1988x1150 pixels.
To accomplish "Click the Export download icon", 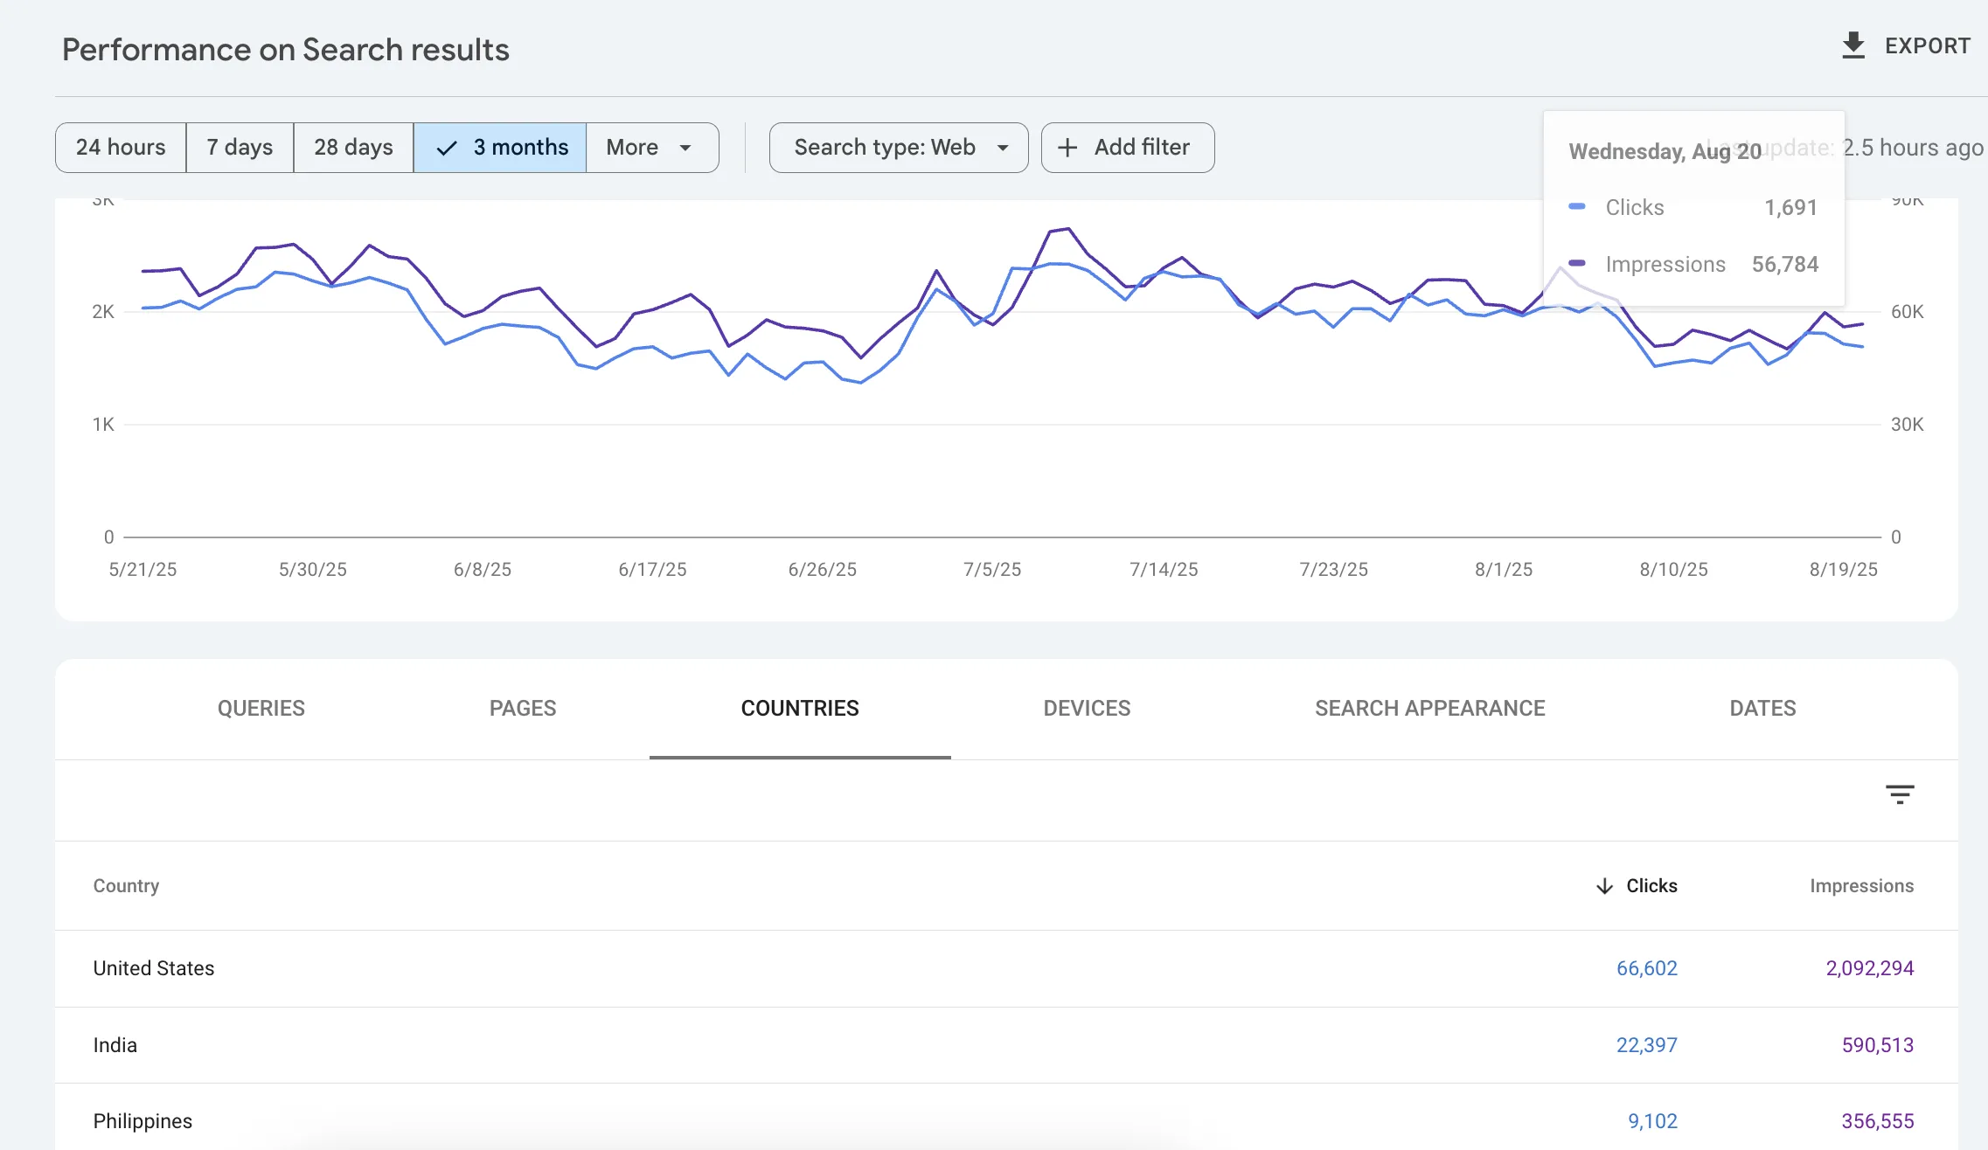I will [1853, 45].
